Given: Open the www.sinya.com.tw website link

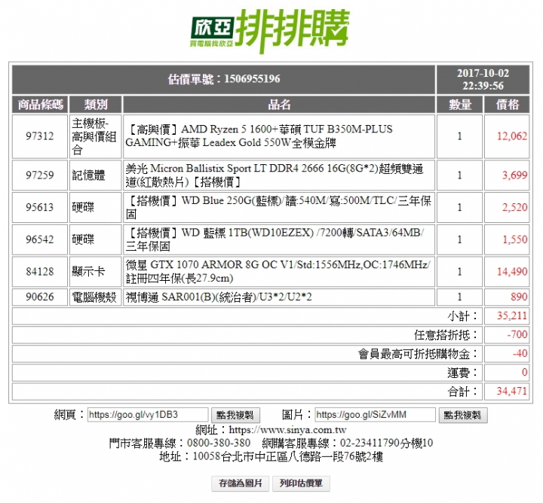Looking at the screenshot, I should click(287, 430).
